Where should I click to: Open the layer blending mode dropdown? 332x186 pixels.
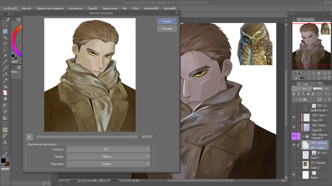click(306, 89)
